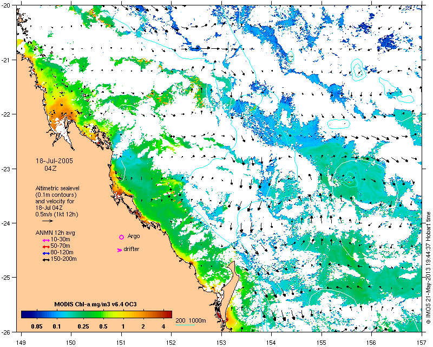Viewport: 433px width, 347px height.
Task: Click the longitude label 153
Action: pos(221,343)
